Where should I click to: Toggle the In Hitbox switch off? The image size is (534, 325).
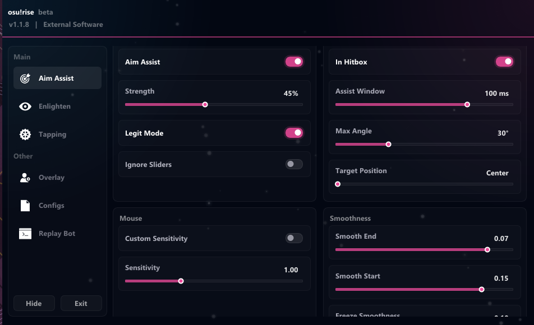coord(504,62)
